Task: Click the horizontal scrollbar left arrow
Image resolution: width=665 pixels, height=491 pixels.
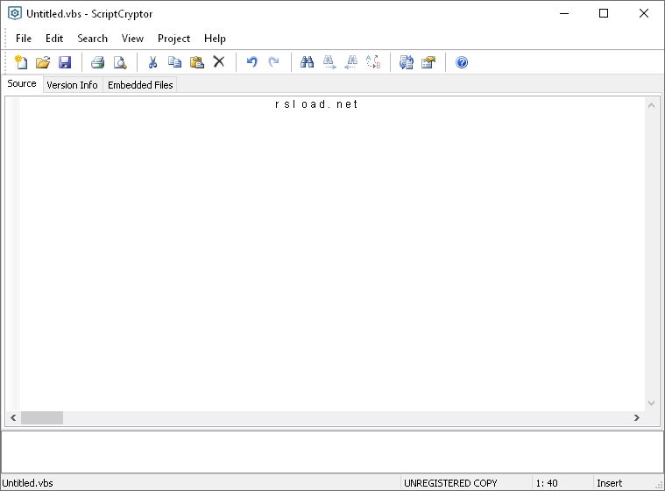Action: [x=13, y=417]
